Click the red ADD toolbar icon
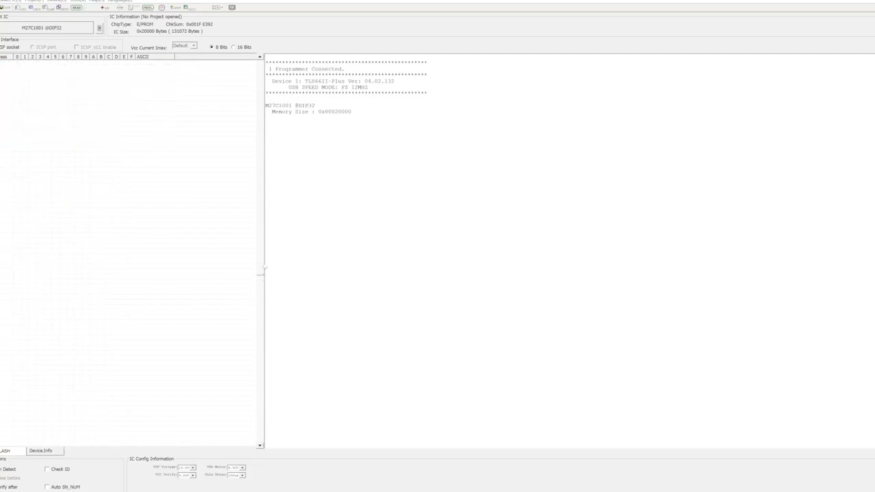 pyautogui.click(x=105, y=8)
